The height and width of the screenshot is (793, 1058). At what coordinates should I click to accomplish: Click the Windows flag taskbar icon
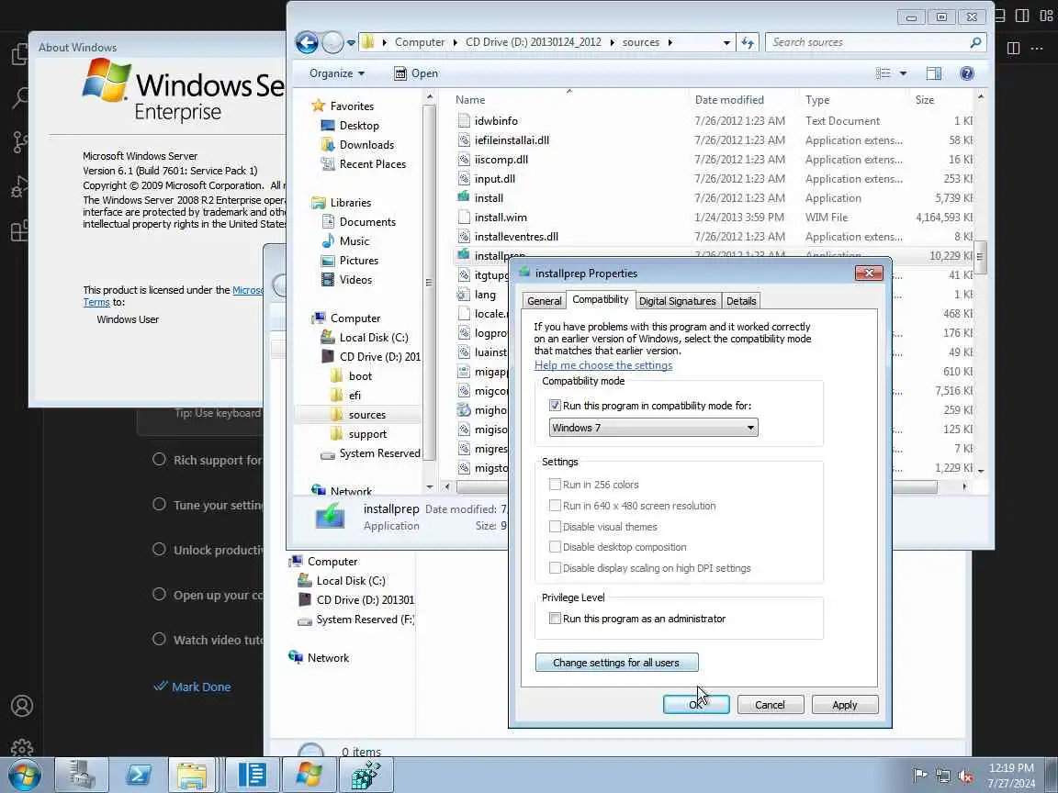pos(309,775)
